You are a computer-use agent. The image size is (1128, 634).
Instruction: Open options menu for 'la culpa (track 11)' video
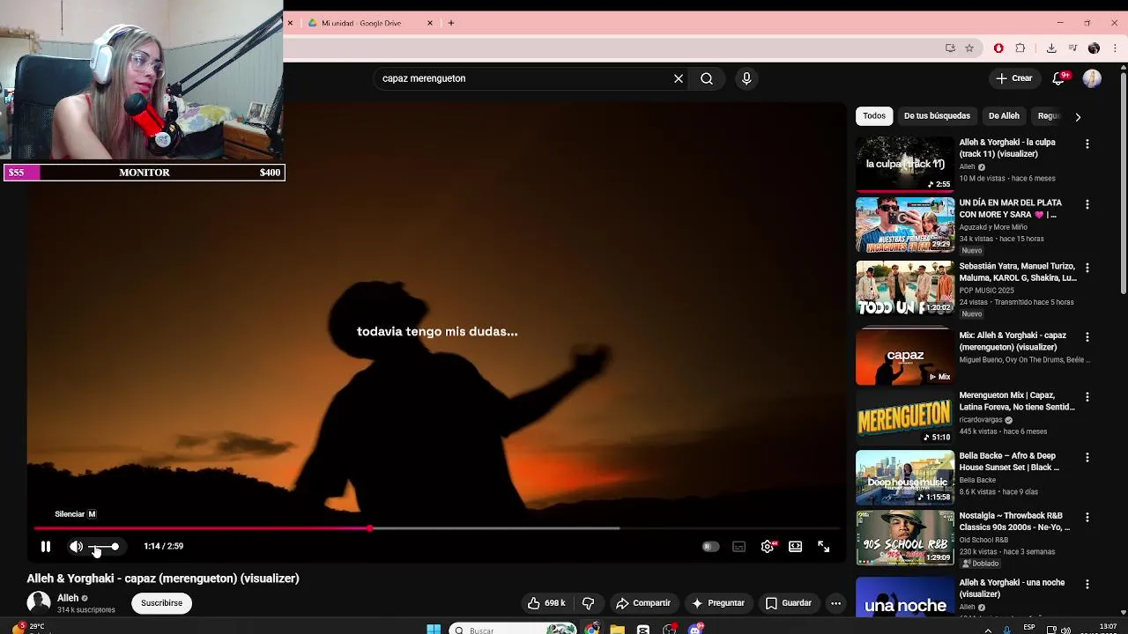point(1087,144)
